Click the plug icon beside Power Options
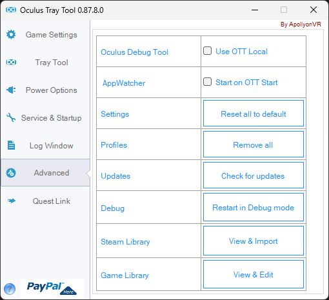Screen dimensions: 329x300 tap(11, 90)
